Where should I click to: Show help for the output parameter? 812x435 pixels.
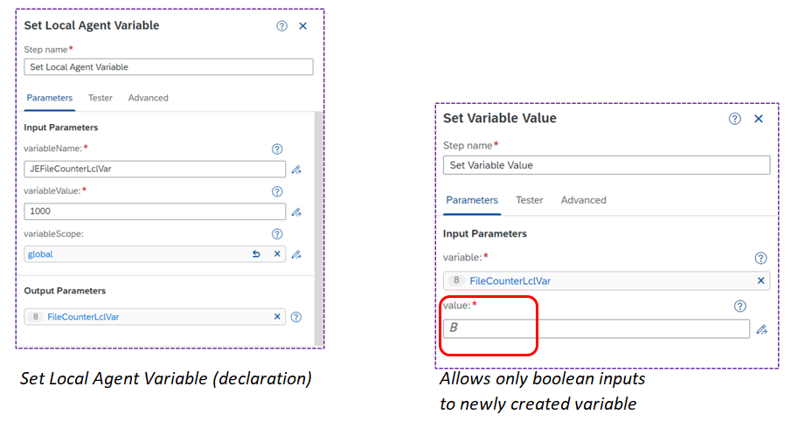[296, 317]
